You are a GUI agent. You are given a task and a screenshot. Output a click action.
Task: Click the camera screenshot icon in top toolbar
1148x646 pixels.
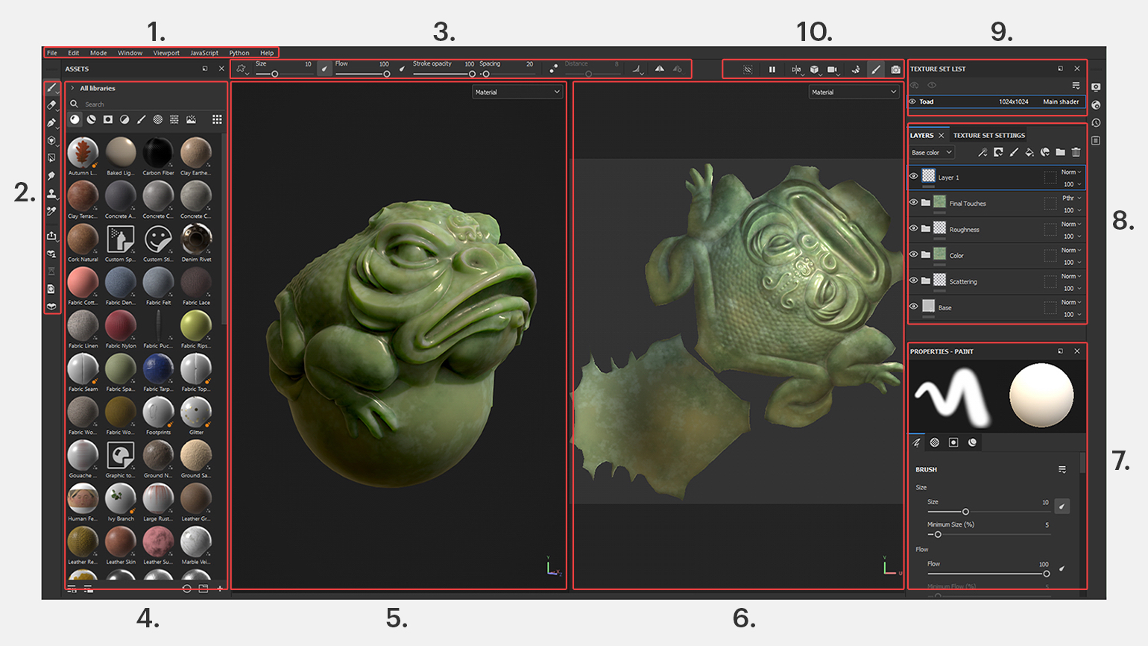click(x=895, y=69)
